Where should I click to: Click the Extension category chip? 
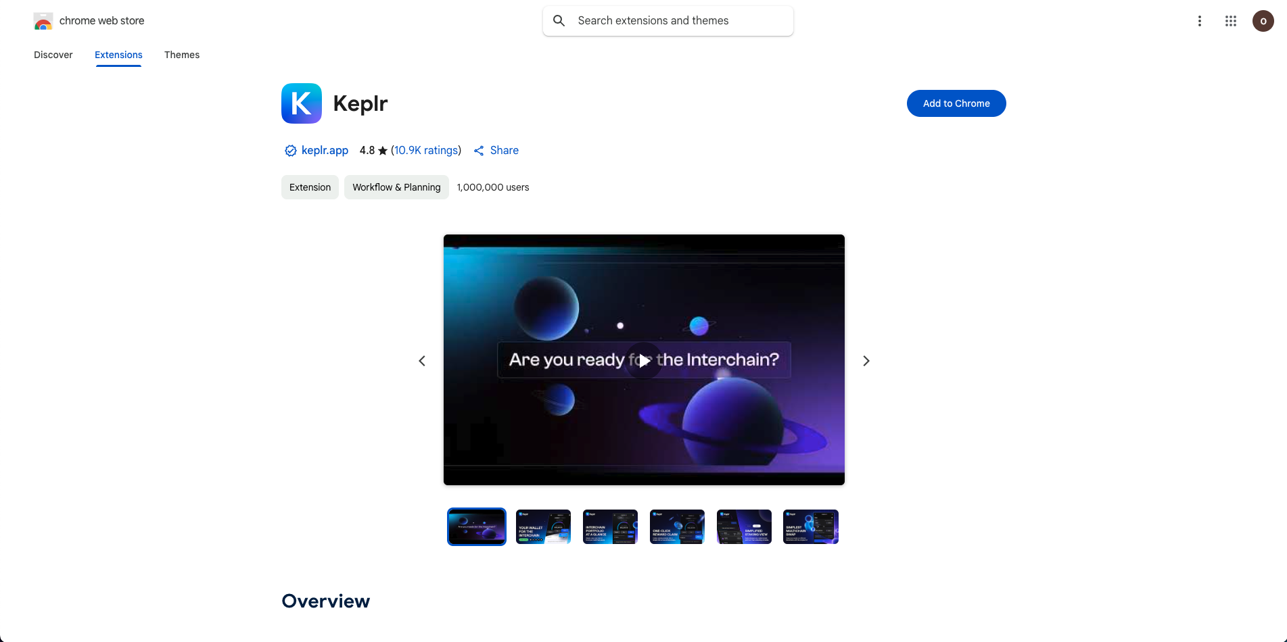(x=310, y=187)
